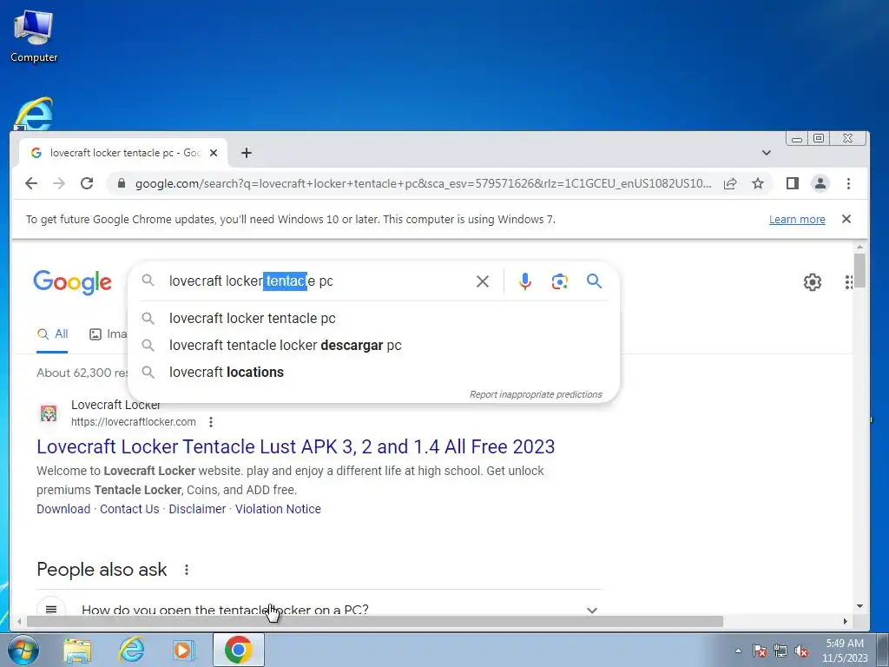
Task: Open Lovecraft Locker Tentacle Lust APK result
Action: [x=295, y=446]
